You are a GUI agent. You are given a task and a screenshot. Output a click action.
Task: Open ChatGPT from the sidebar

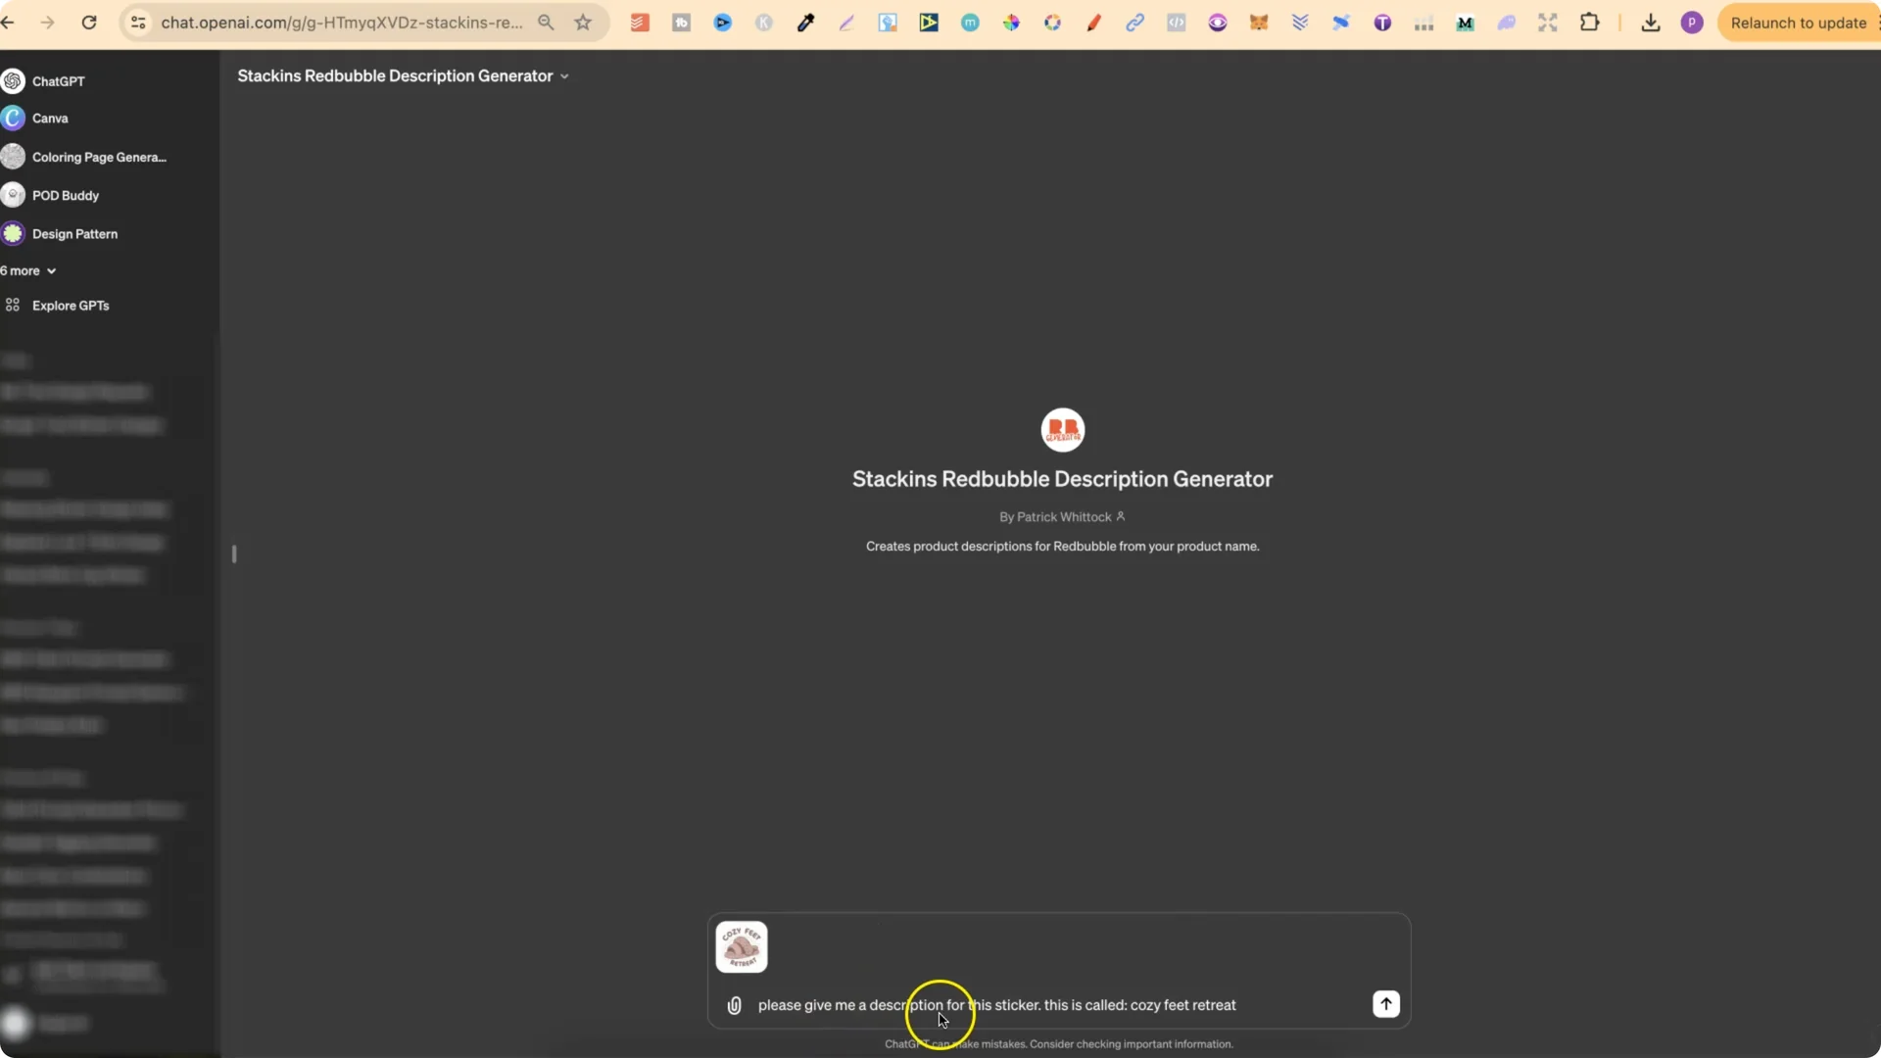pyautogui.click(x=56, y=81)
